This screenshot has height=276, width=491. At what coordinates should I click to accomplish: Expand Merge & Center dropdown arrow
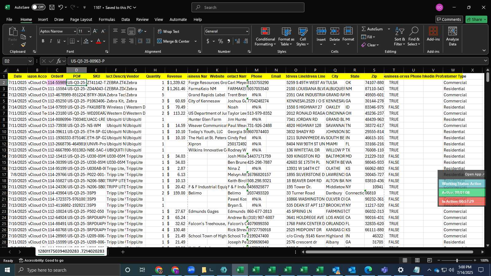click(x=195, y=41)
